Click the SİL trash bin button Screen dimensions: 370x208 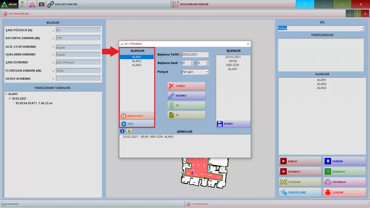(x=186, y=105)
